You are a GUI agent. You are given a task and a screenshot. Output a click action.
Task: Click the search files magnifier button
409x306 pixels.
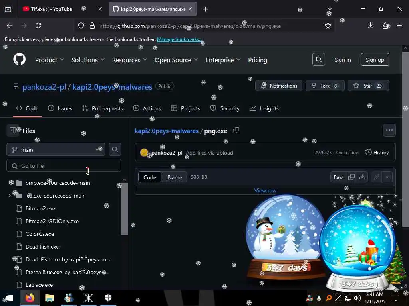115,150
